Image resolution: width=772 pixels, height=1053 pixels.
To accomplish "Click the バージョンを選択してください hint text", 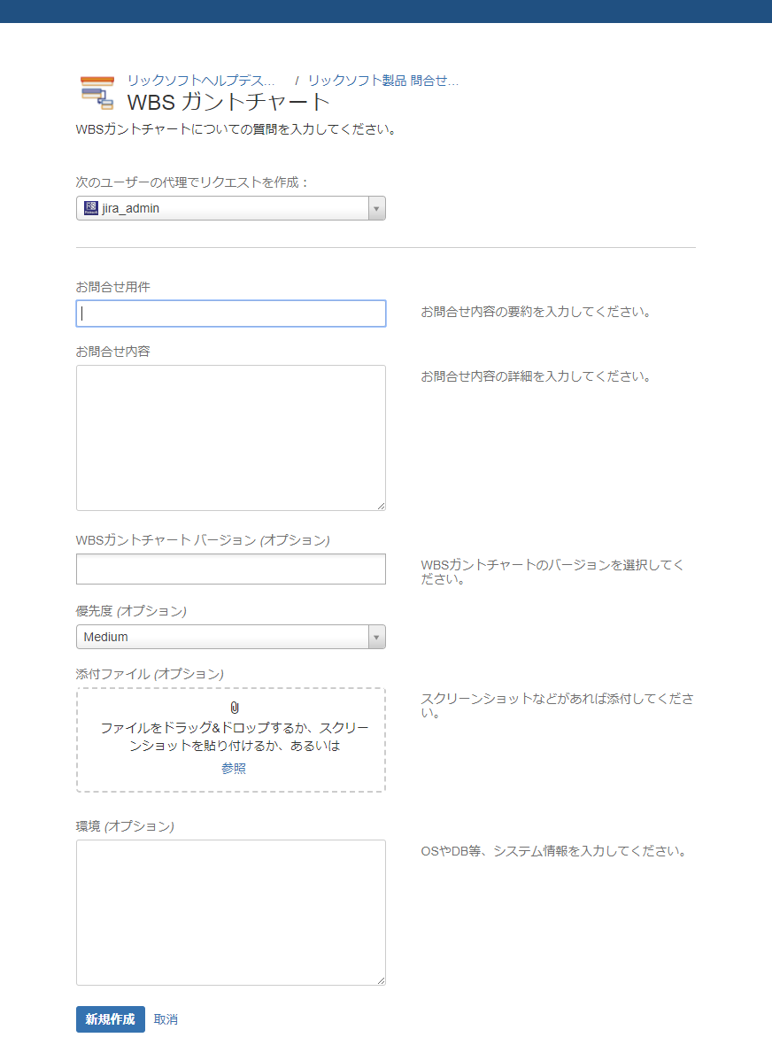I will tap(552, 571).
